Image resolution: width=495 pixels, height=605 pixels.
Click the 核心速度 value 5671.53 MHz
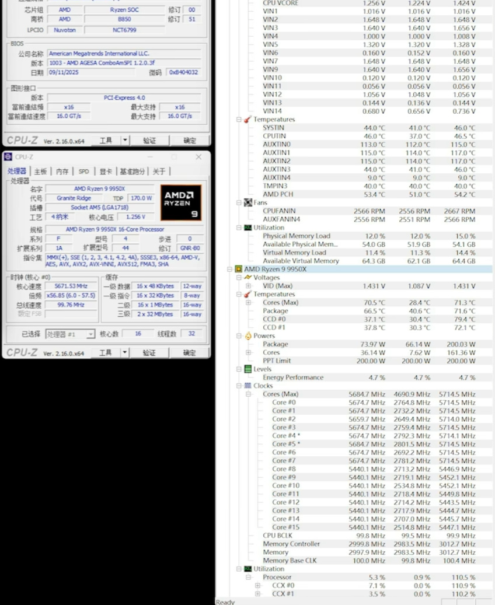(x=71, y=286)
